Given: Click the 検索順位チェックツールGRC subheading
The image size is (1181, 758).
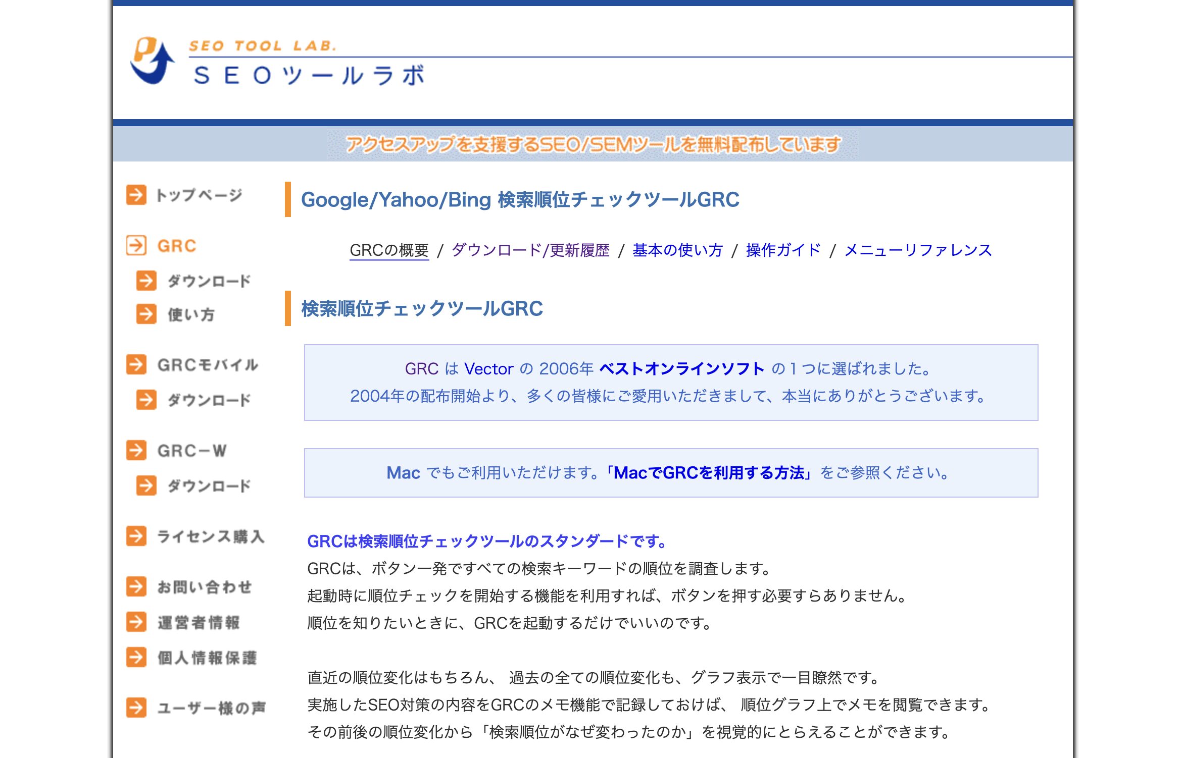Looking at the screenshot, I should (x=422, y=309).
